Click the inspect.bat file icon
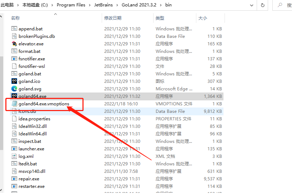Image resolution: width=292 pixels, height=195 pixels. [x=14, y=141]
